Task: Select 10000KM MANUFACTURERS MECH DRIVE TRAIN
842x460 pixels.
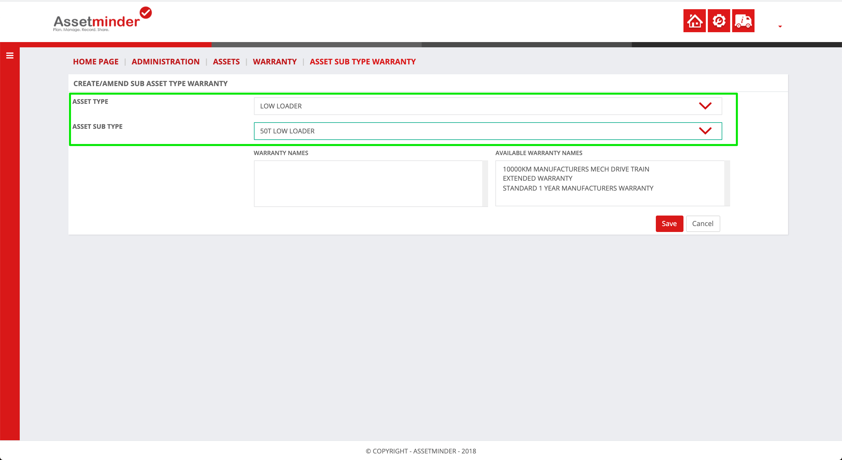Action: coord(576,169)
